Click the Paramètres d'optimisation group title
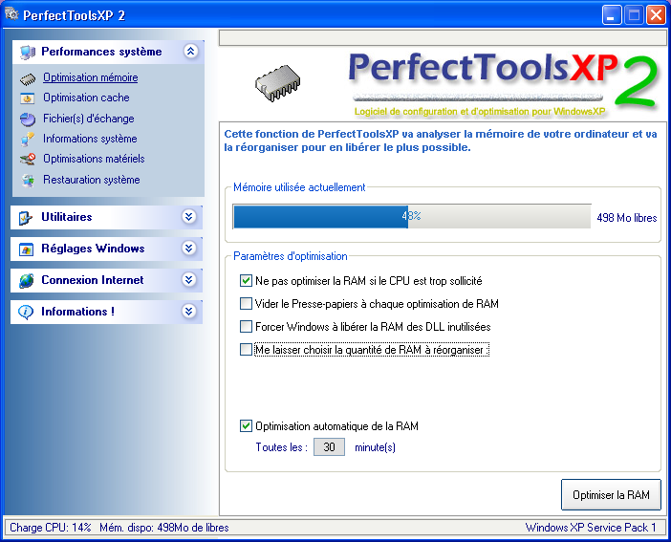The height and width of the screenshot is (542, 671). [291, 256]
